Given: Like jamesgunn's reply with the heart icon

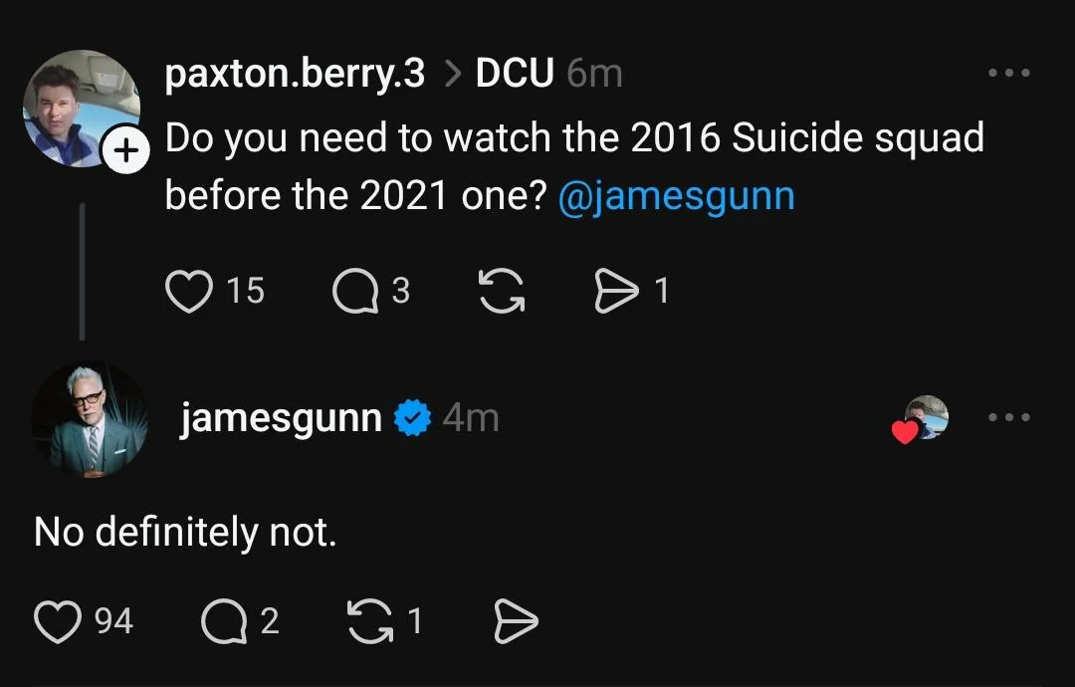Looking at the screenshot, I should click(58, 622).
